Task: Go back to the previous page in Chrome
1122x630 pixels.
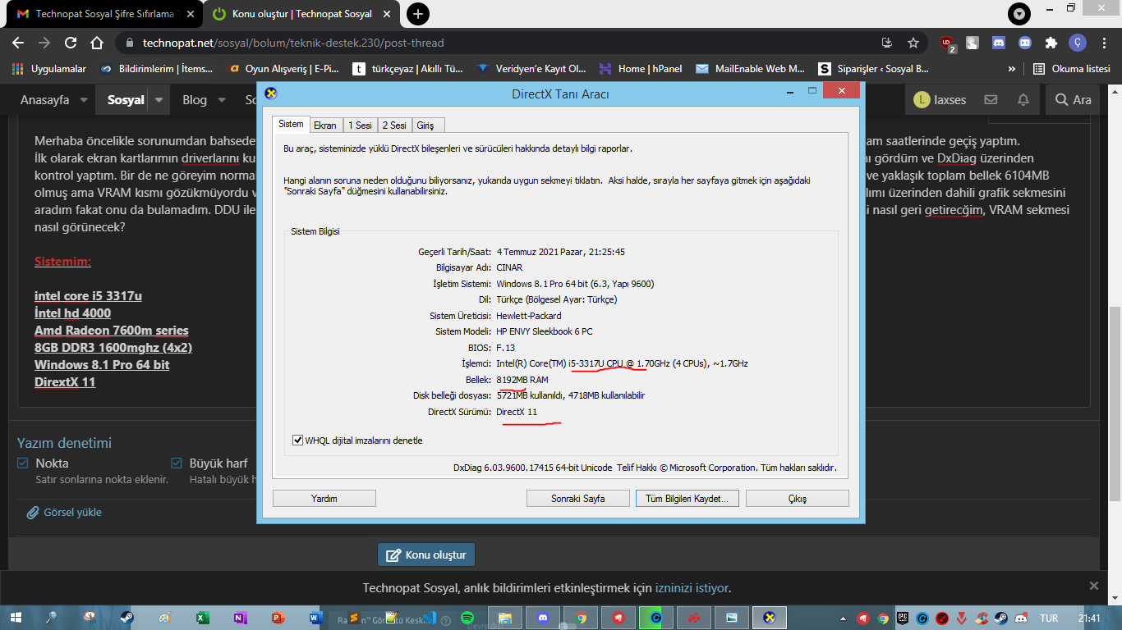Action: (18, 43)
